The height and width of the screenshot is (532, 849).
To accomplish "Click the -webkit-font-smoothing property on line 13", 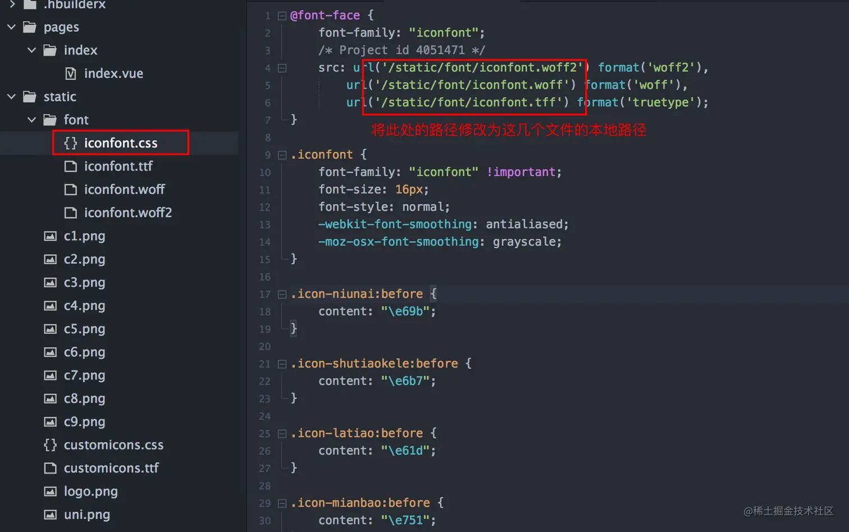I will click(395, 224).
